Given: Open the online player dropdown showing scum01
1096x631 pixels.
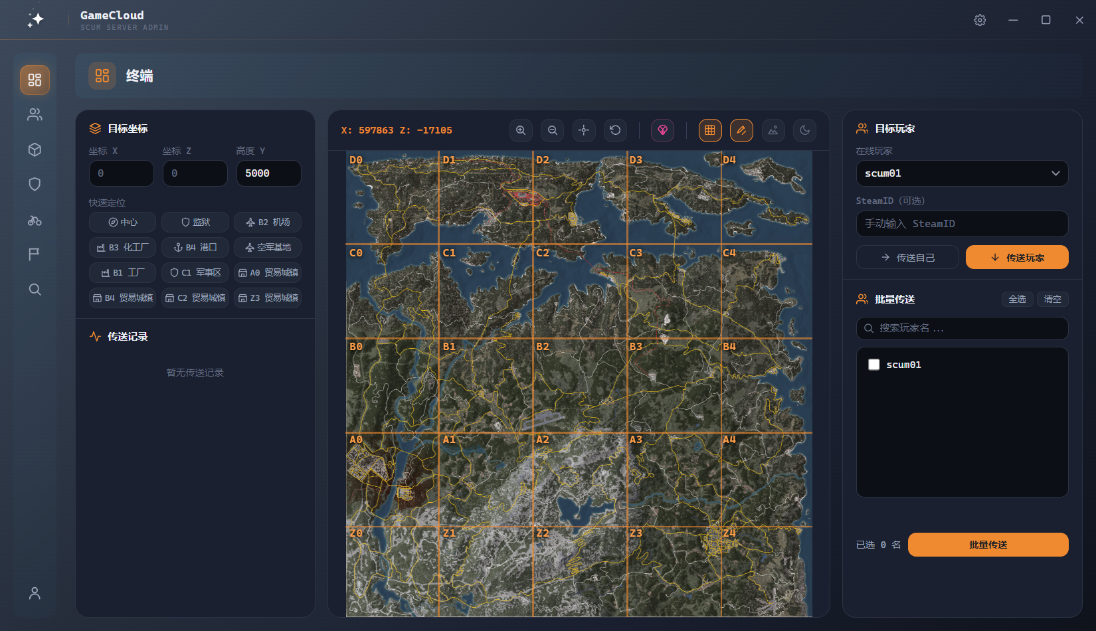Looking at the screenshot, I should [962, 173].
